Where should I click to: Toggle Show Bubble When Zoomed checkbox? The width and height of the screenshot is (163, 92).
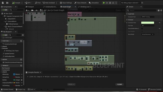coord(142,28)
